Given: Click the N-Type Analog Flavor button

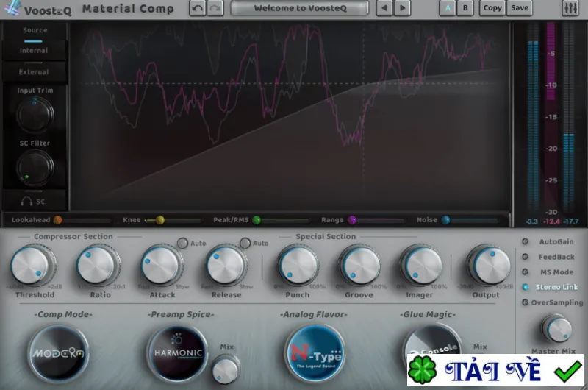Looking at the screenshot, I should pyautogui.click(x=315, y=353).
